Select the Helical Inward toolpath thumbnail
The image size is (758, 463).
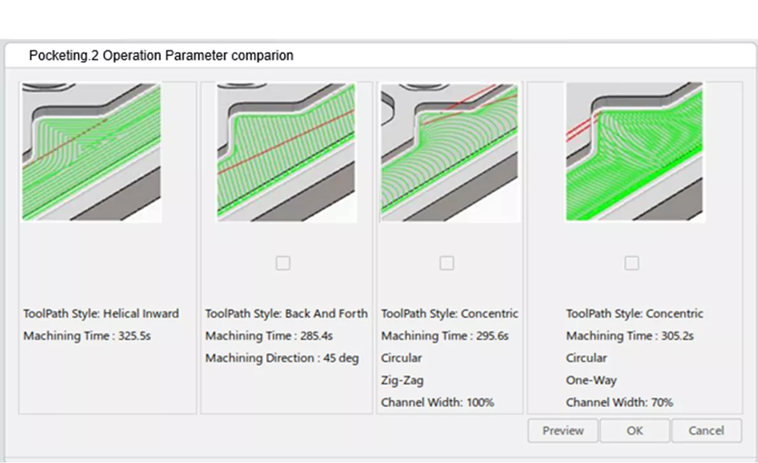[x=92, y=151]
